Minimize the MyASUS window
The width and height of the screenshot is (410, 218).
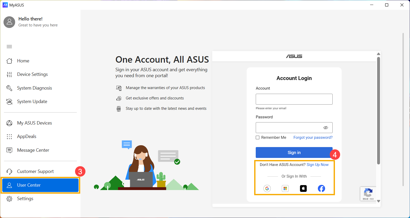372,5
